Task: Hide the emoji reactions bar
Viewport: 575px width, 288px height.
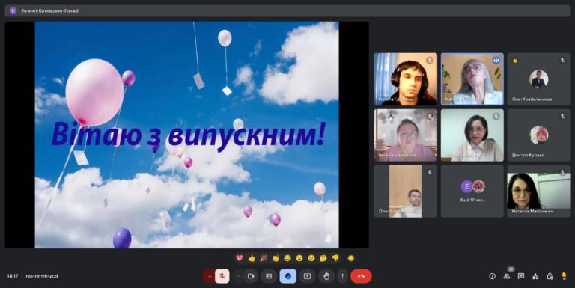Action: [287, 276]
